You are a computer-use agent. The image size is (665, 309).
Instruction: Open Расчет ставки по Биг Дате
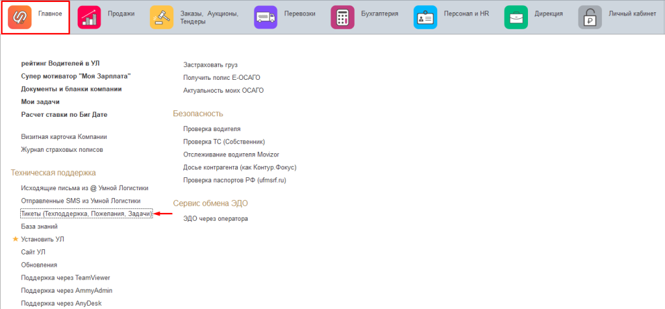(x=64, y=114)
